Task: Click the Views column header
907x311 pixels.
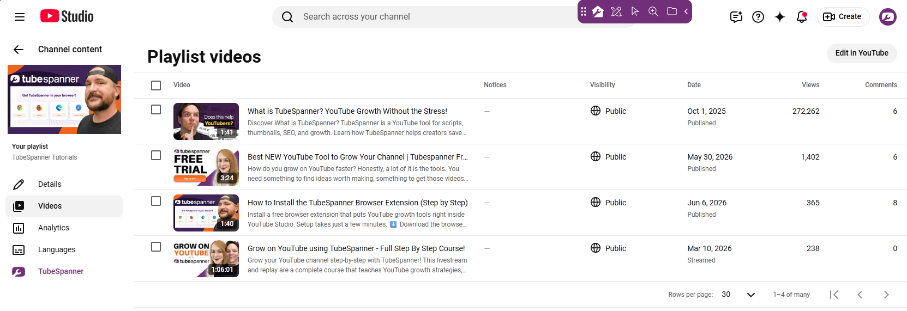Action: [810, 85]
